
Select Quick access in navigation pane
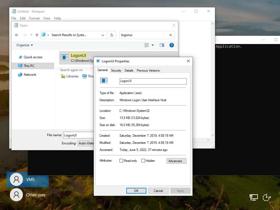(x=33, y=57)
